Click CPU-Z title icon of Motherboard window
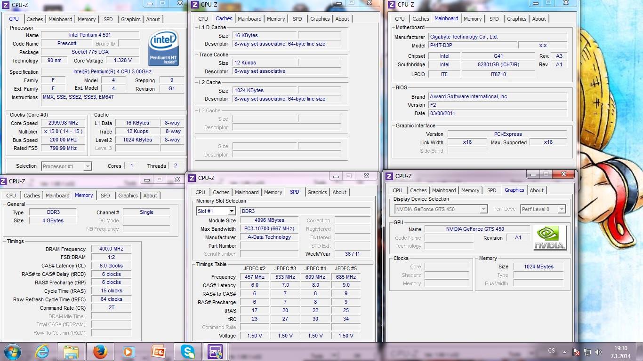643x361 pixels. (392, 5)
